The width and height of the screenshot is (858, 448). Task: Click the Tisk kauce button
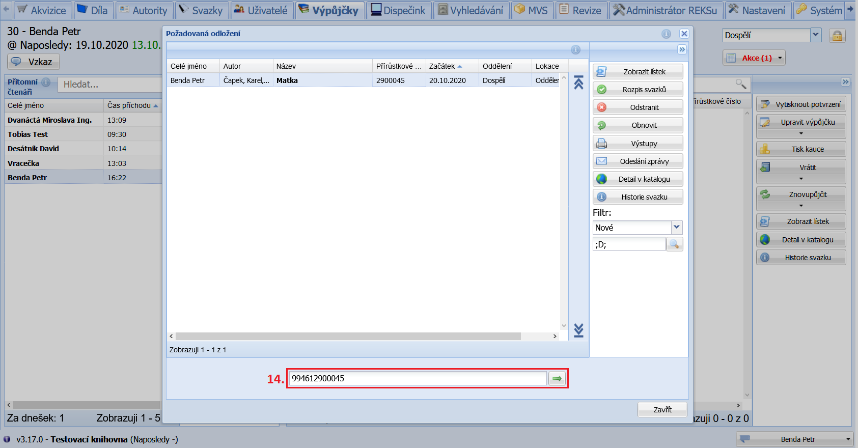[801, 149]
